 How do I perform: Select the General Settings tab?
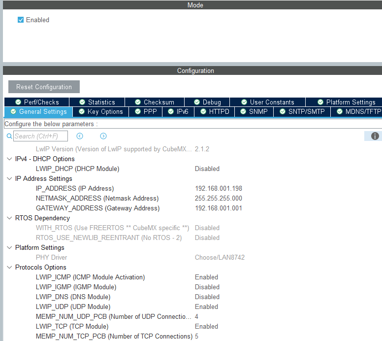pos(38,112)
